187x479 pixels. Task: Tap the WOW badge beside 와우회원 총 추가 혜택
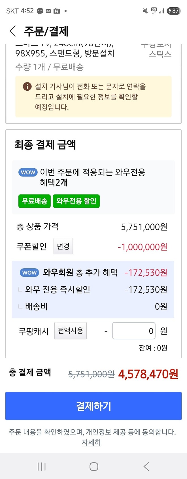coord(29,273)
